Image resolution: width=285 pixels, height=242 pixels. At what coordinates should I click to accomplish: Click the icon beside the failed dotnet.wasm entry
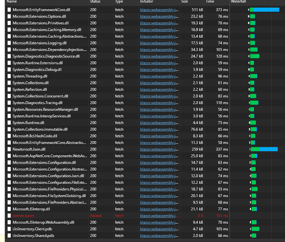coord(9,215)
